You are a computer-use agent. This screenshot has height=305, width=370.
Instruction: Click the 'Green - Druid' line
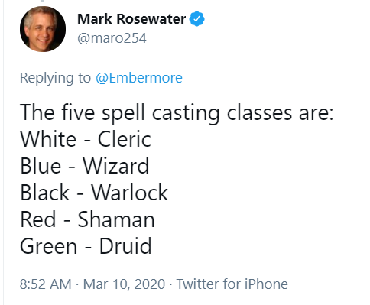click(86, 246)
